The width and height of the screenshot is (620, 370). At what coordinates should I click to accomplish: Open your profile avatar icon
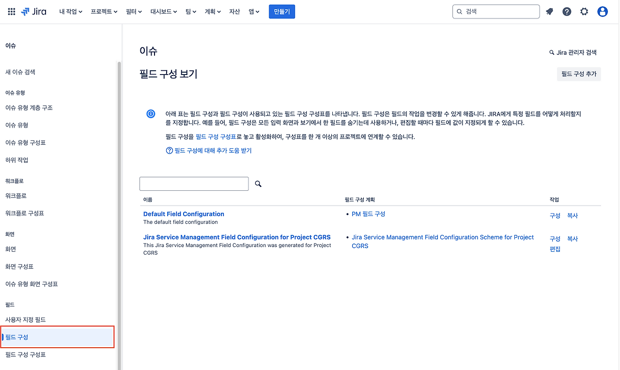pyautogui.click(x=602, y=11)
